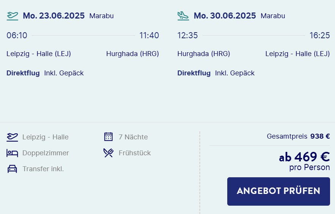Click the 16:25 arrival time

[x=319, y=36]
